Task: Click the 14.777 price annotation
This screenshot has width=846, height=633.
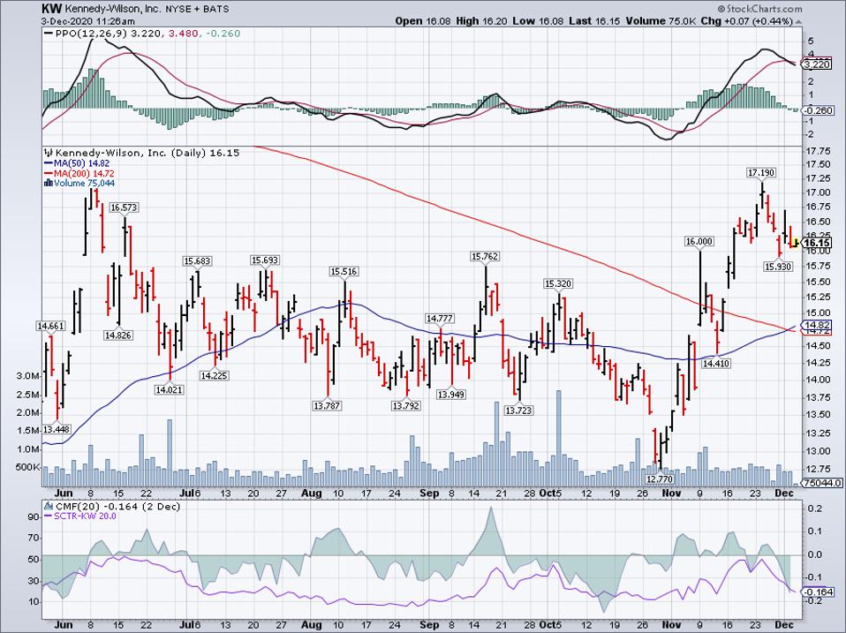Action: tap(439, 318)
